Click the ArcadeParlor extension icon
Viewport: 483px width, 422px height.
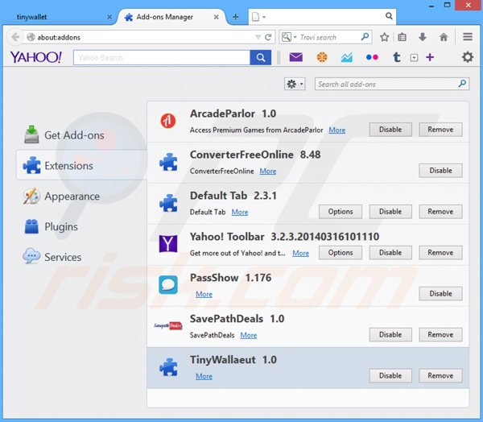pos(168,121)
